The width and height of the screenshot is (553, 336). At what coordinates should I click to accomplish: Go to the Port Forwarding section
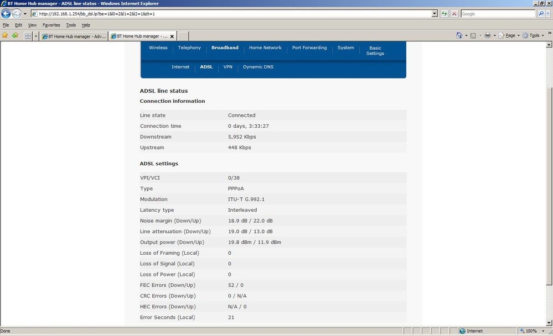[309, 48]
